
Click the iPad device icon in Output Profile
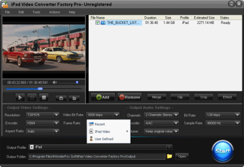click(32, 147)
